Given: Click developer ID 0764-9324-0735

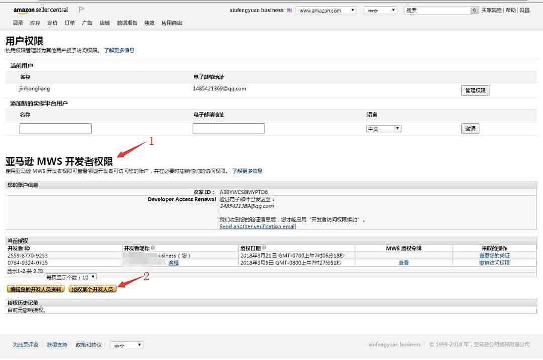Looking at the screenshot, I should coord(28,263).
